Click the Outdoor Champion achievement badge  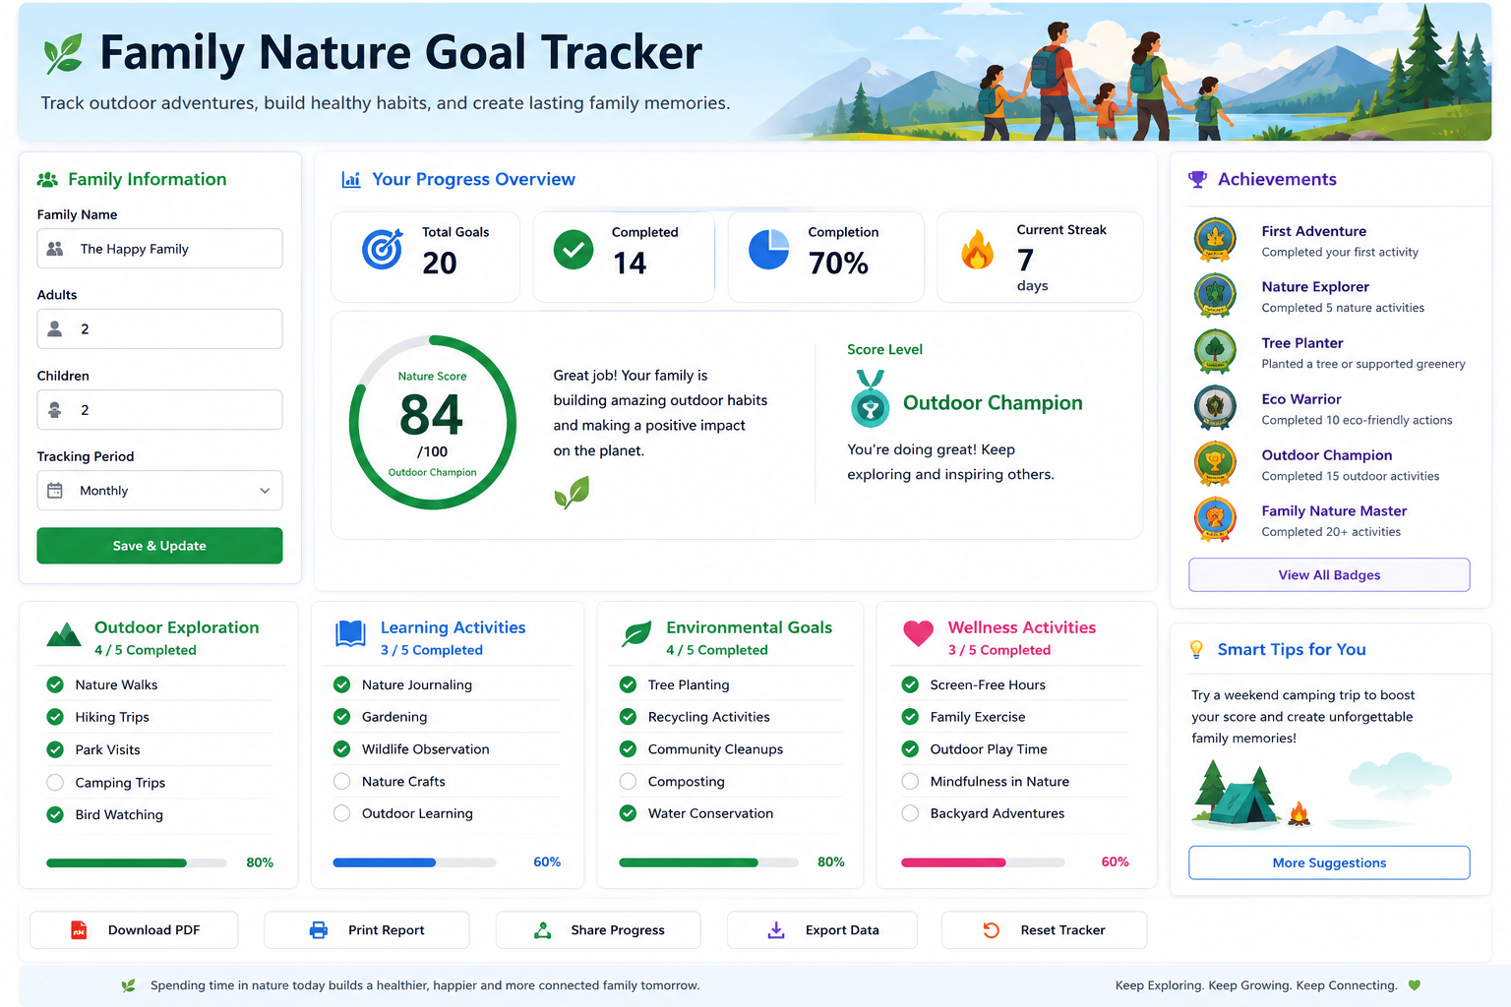tap(1215, 464)
